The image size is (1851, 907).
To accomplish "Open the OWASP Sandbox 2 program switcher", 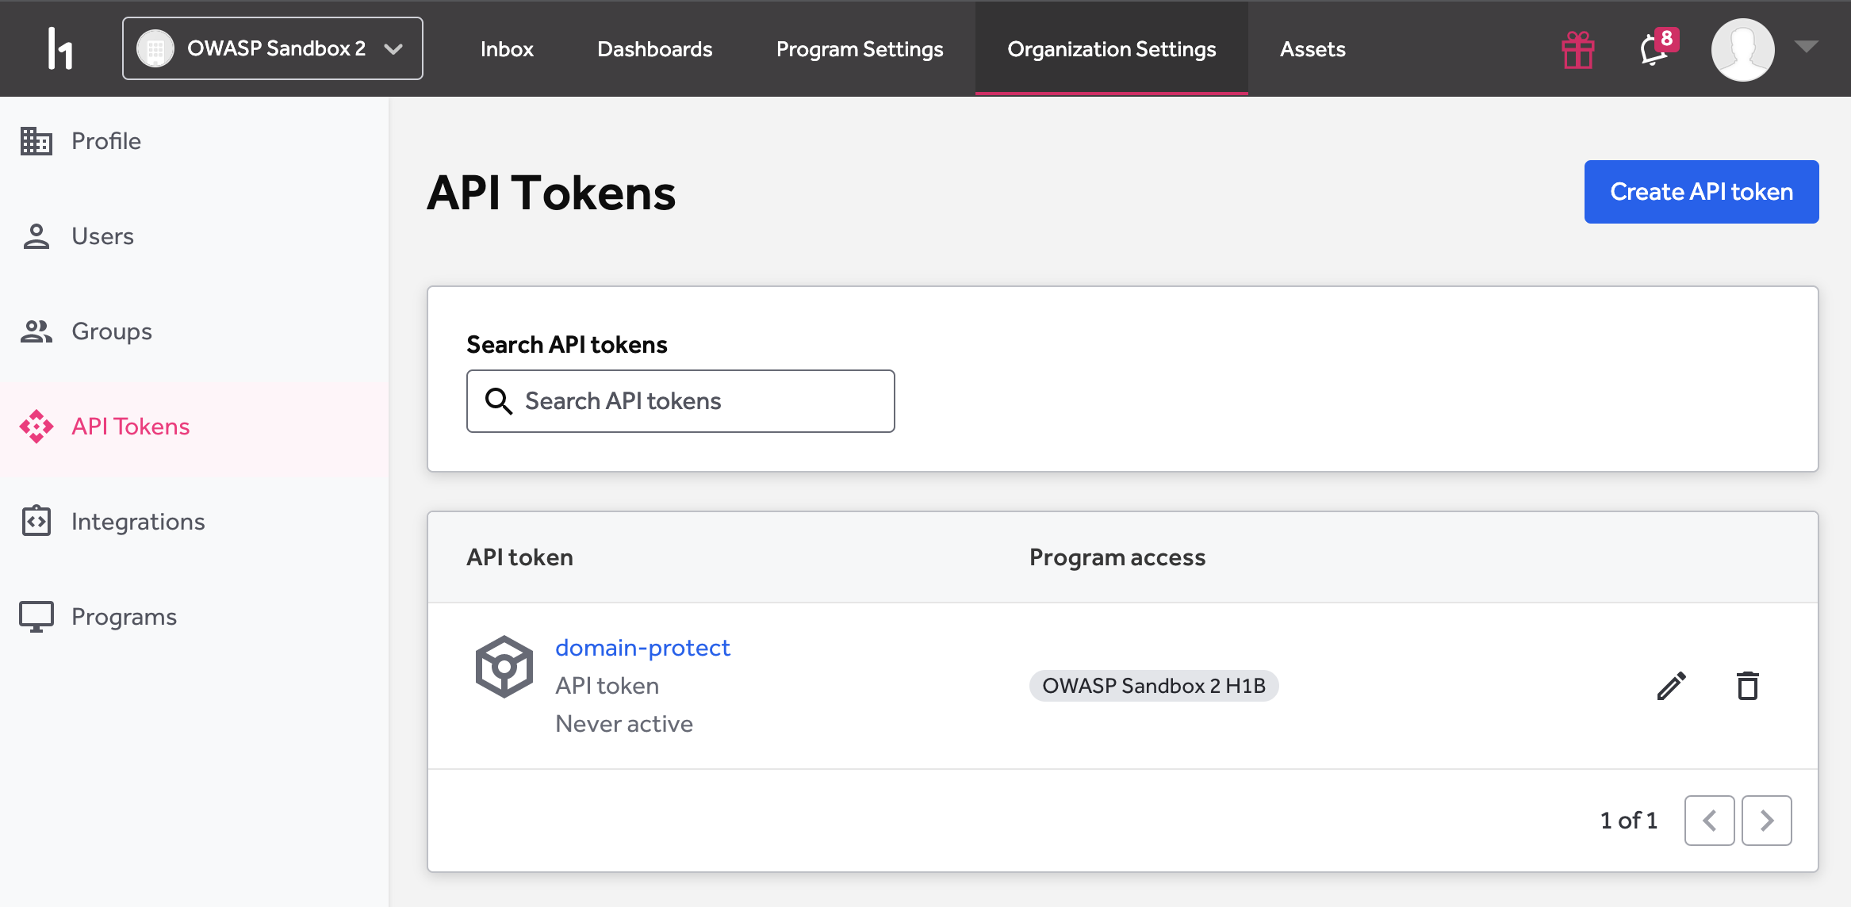I will coord(273,48).
